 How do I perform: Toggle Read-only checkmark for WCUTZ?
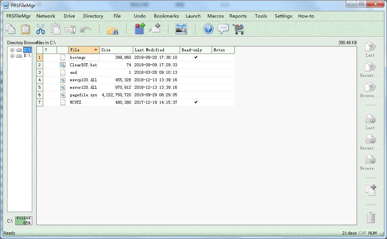coord(196,102)
